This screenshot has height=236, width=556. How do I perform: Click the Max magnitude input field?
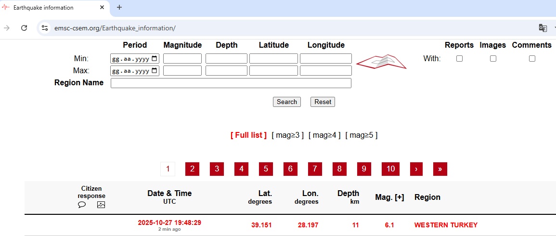point(182,71)
